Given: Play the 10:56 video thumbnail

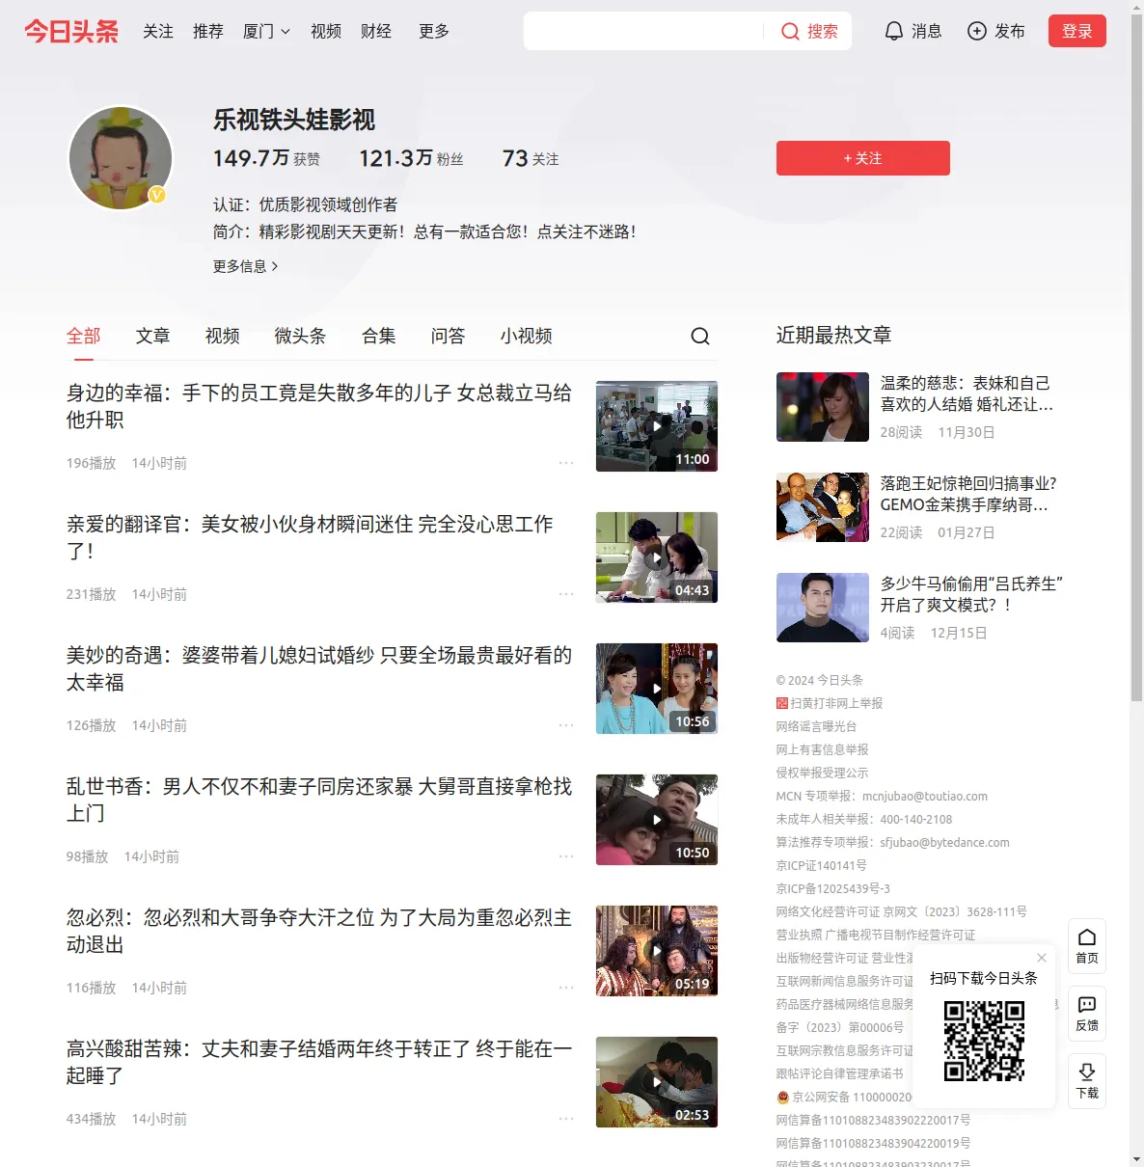Looking at the screenshot, I should click(657, 689).
